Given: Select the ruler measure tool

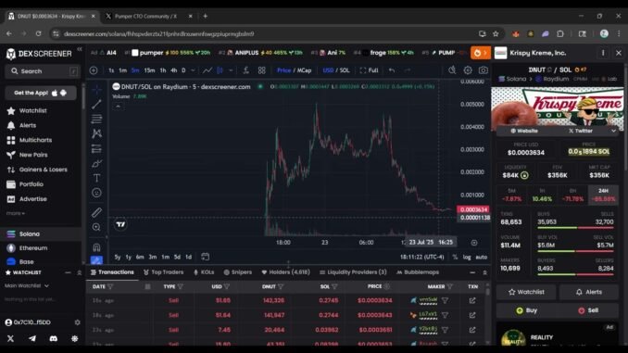Looking at the screenshot, I should [x=96, y=212].
